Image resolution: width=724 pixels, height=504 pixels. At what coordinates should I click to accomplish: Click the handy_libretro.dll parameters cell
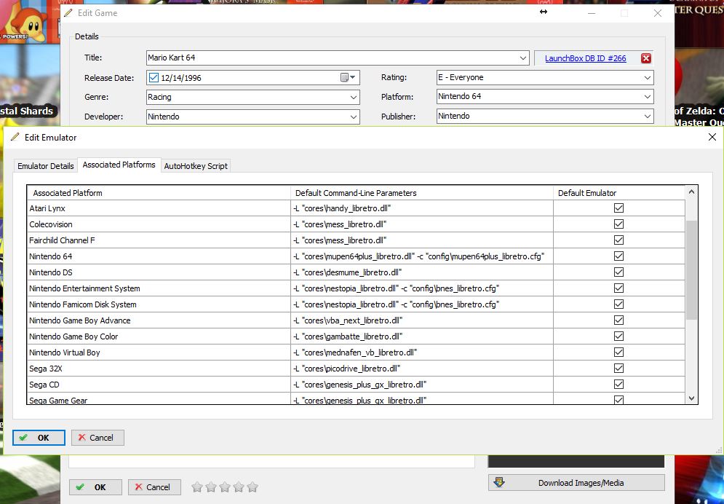tap(421, 208)
